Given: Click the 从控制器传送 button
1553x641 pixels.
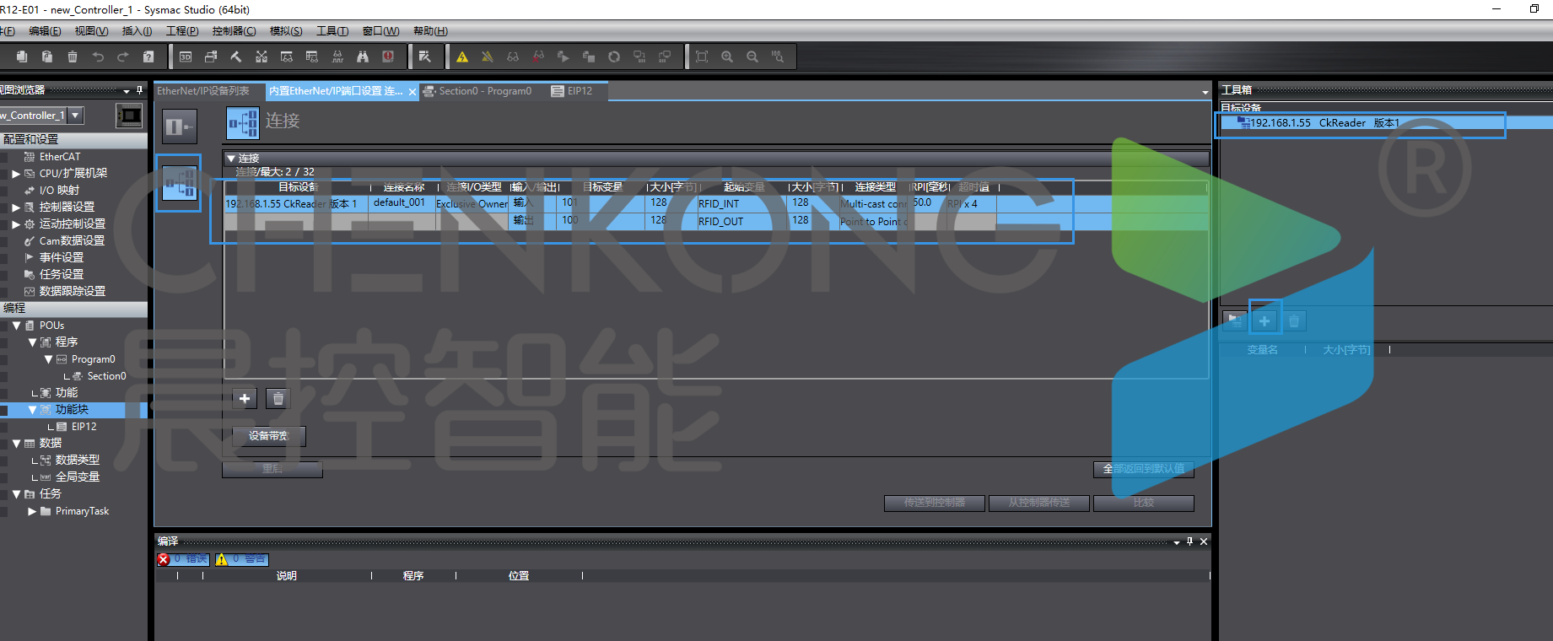Looking at the screenshot, I should [1039, 503].
